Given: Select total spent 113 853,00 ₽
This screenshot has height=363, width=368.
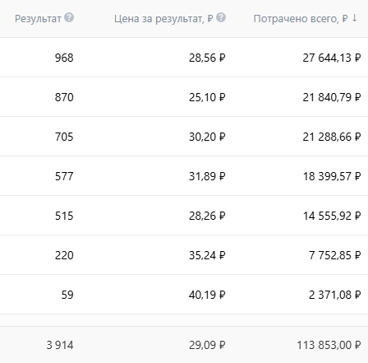Looking at the screenshot, I should 329,345.
